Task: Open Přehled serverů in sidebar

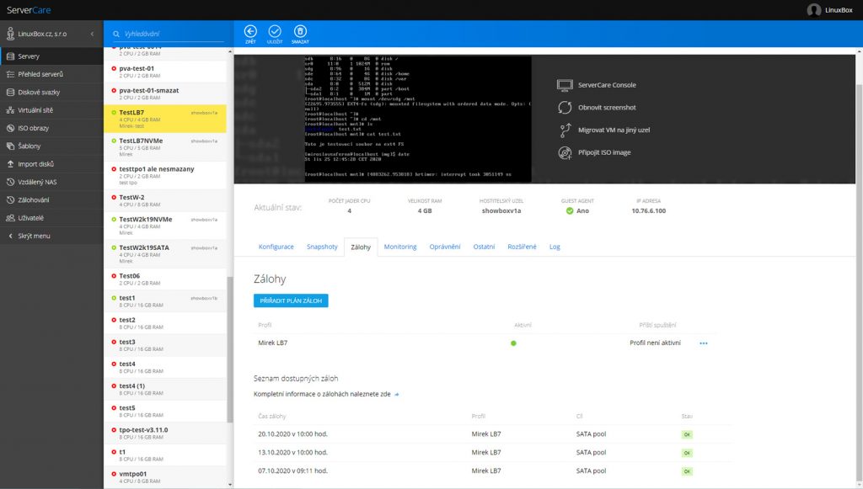Action: pos(51,74)
